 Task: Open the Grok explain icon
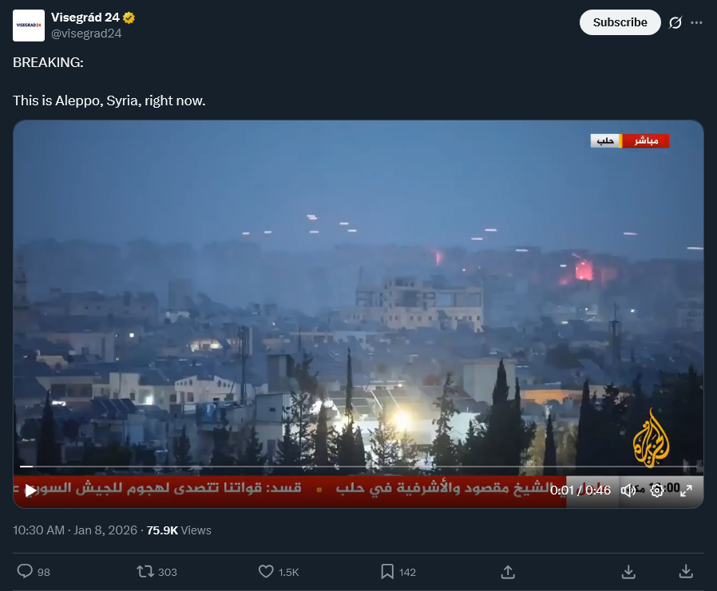coord(675,22)
